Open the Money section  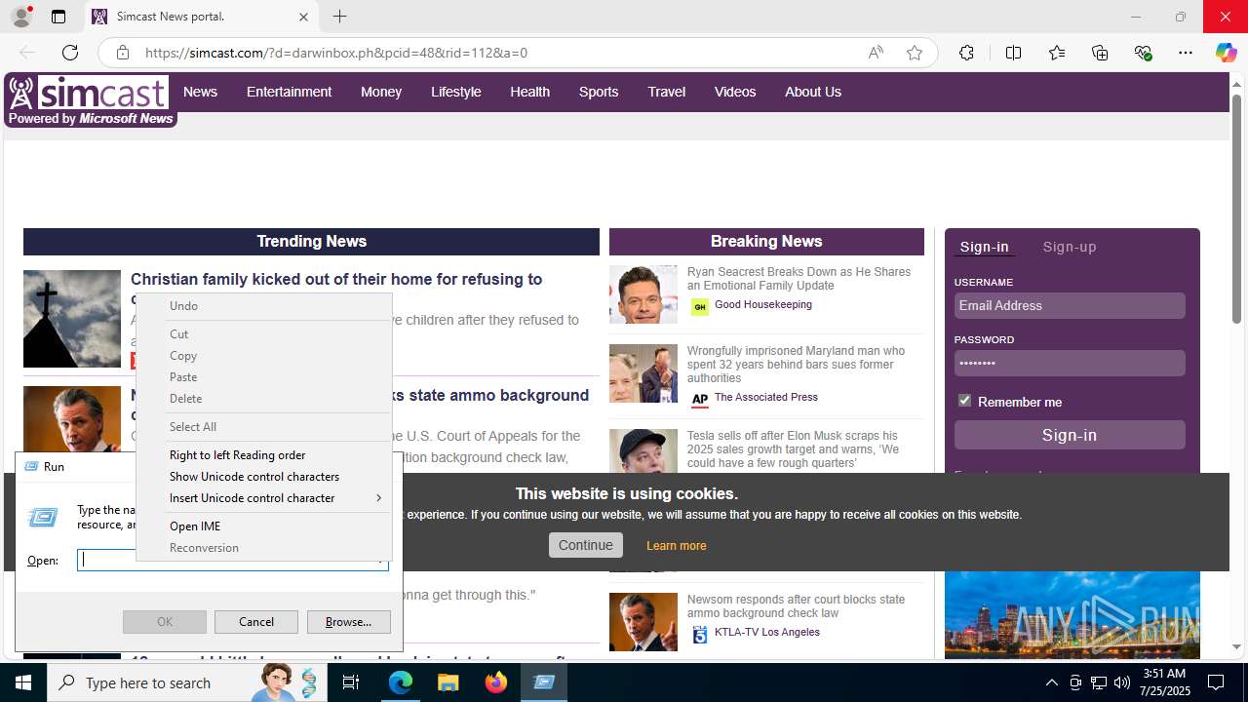tap(381, 92)
